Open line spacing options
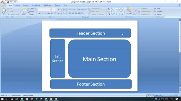The height and width of the screenshot is (101, 181). 85,10
